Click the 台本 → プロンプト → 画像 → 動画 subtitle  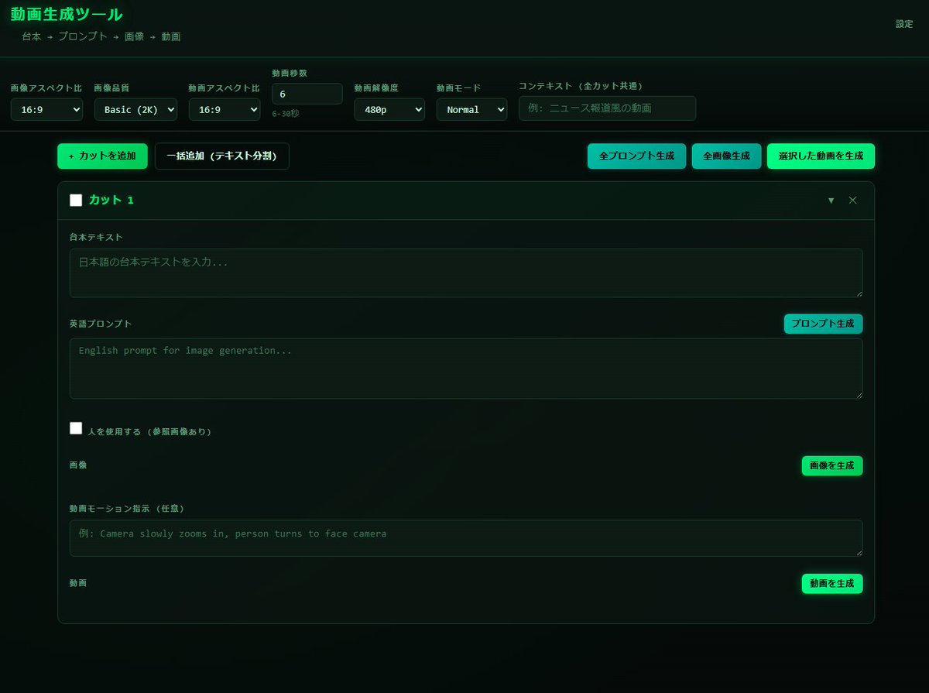click(x=101, y=36)
